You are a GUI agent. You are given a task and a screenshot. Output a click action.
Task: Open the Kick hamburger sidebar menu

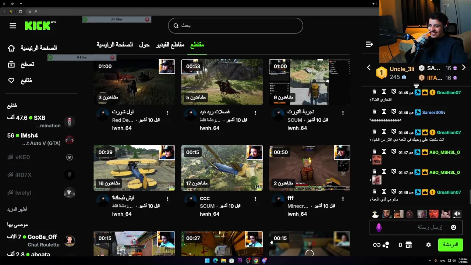[x=13, y=26]
